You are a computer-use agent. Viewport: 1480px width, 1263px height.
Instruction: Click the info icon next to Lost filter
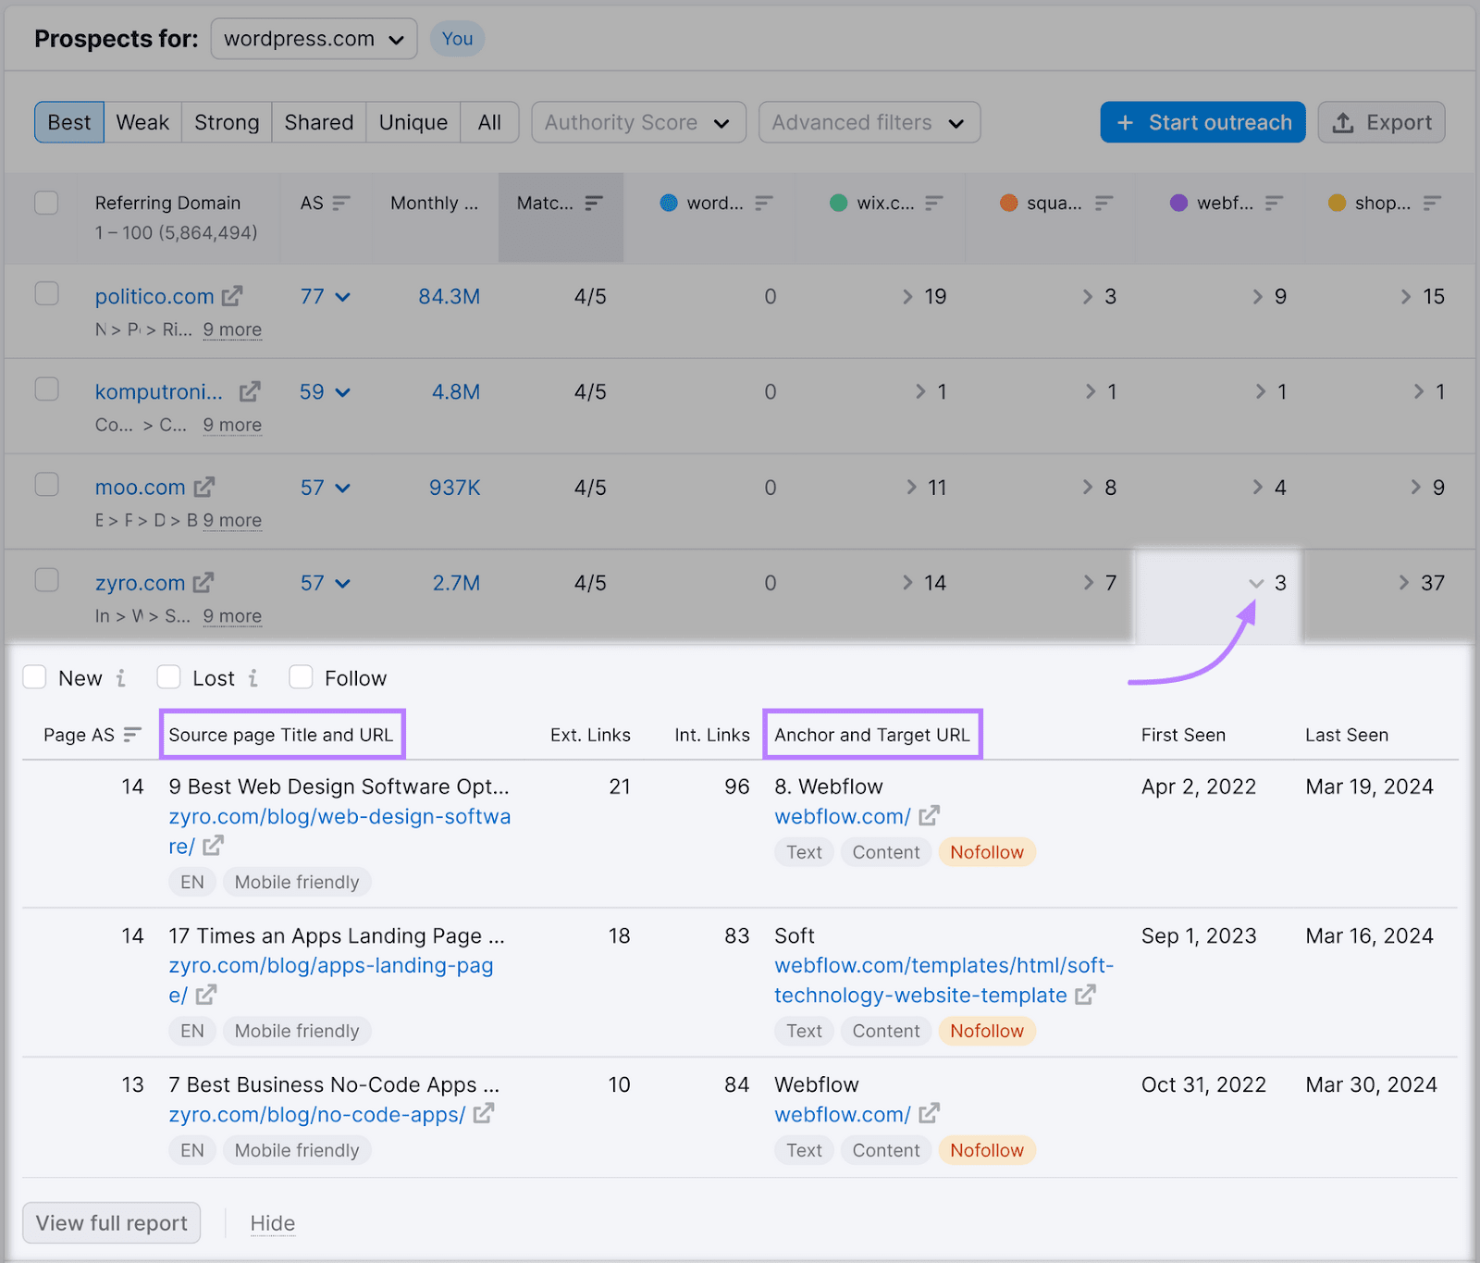253,677
